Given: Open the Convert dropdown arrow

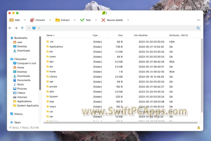Looking at the screenshot, I should point(50,20).
